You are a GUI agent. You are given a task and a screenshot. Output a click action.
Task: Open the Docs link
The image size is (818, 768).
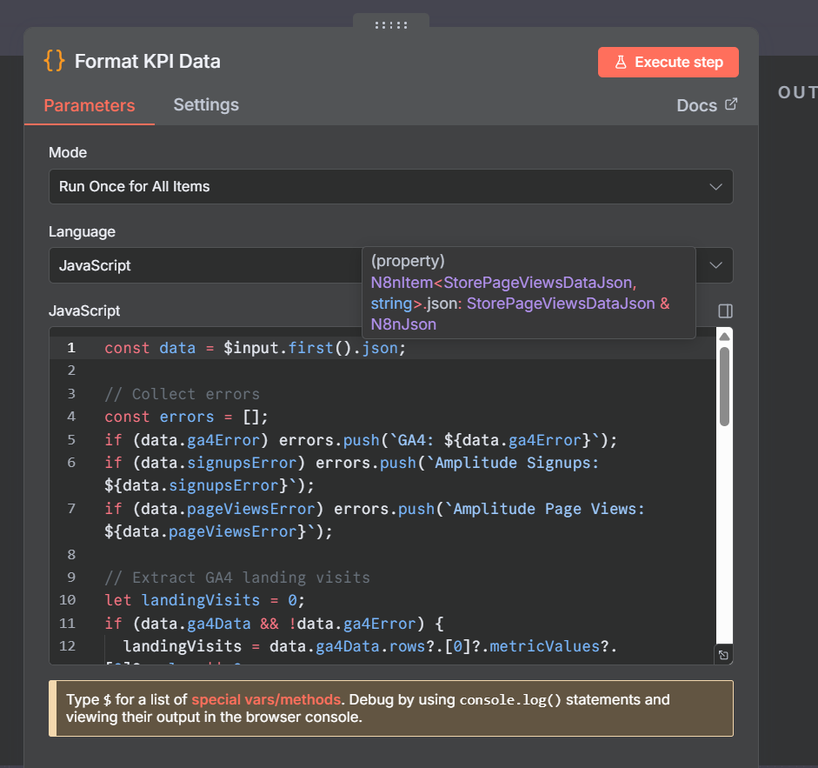pos(696,105)
